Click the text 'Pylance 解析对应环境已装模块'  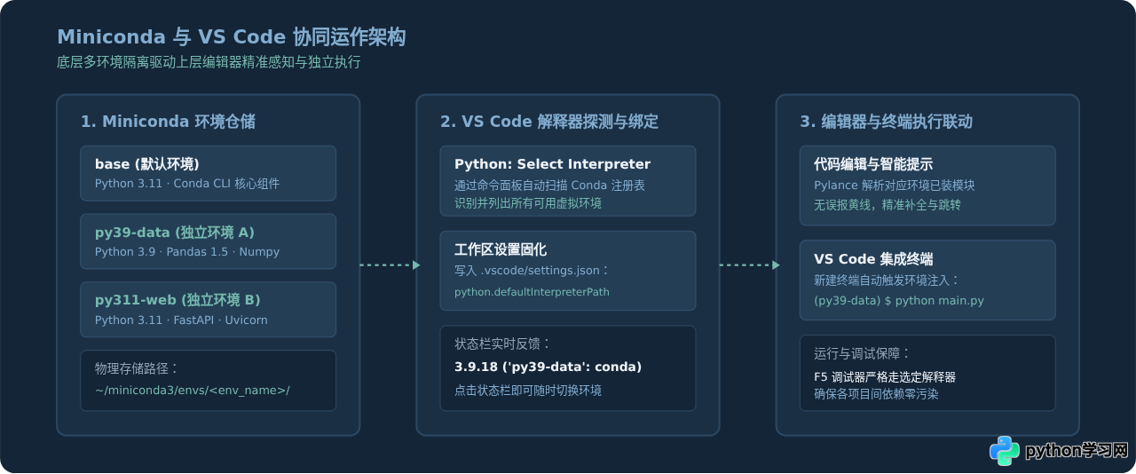(895, 186)
